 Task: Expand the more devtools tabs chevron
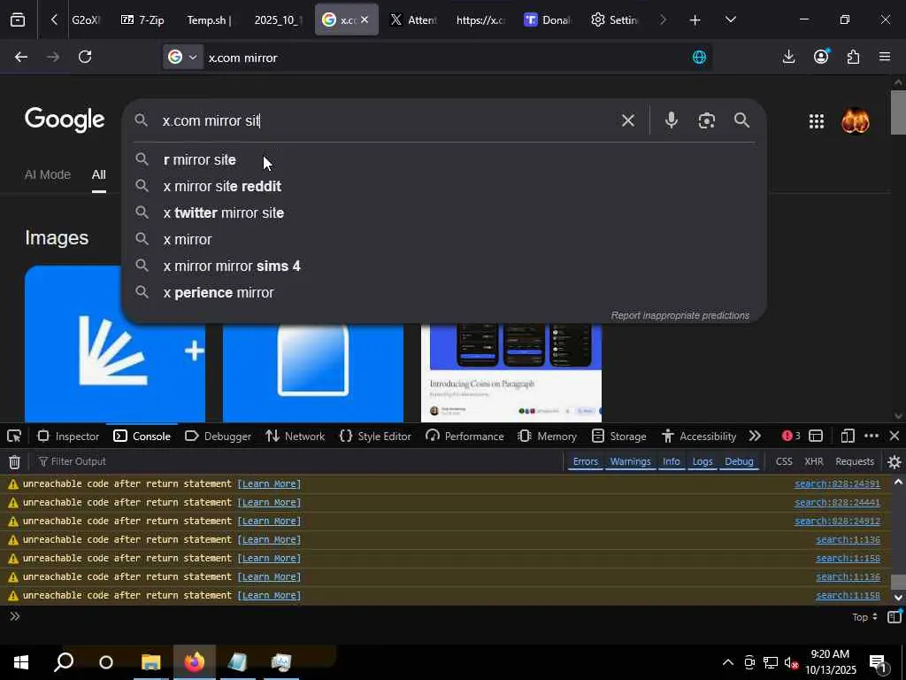click(755, 436)
